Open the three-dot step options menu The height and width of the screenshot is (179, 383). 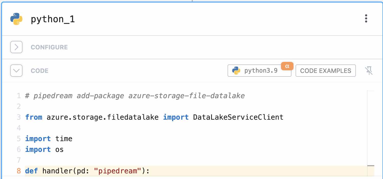(366, 19)
